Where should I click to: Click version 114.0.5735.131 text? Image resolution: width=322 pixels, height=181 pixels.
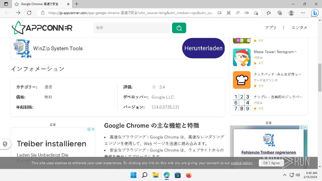166,107
